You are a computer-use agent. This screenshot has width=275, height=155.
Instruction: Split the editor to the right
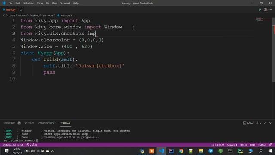265,9
